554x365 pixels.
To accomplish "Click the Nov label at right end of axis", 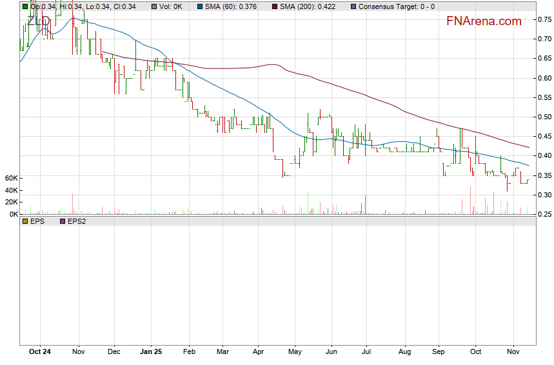I will [514, 352].
